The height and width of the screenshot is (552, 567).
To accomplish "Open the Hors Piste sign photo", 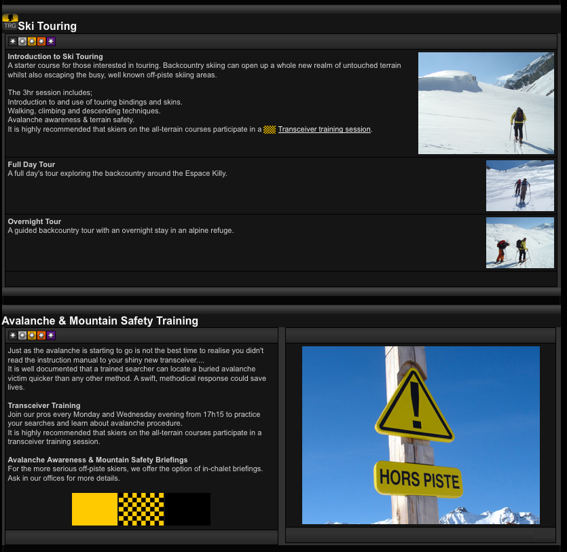I will coord(420,435).
